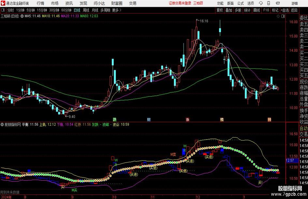This screenshot has width=308, height=199.
Task: Open the 版面 menu
Action: (x=230, y=3)
